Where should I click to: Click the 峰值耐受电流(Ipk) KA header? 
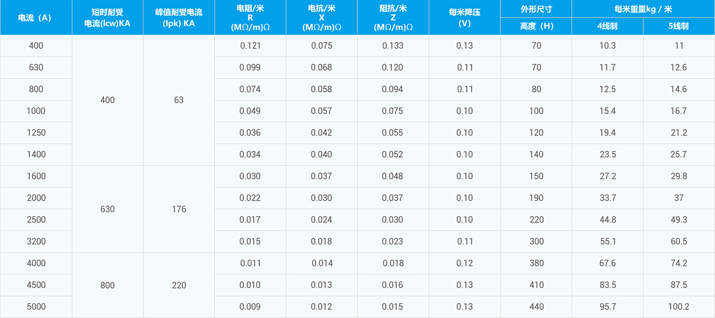coord(179,18)
